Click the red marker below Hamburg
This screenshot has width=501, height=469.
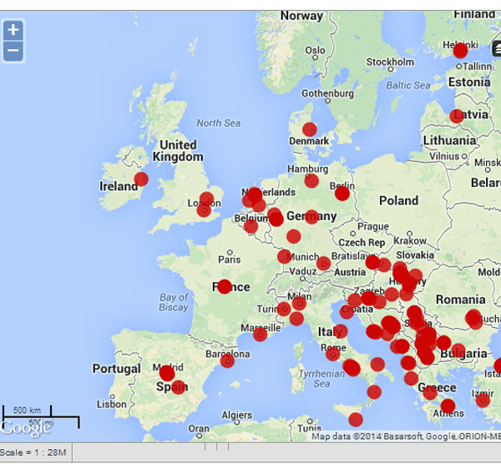click(x=311, y=181)
